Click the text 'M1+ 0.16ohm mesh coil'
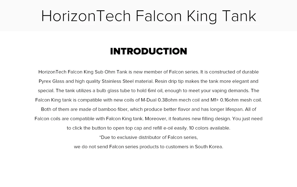The image size is (297, 187). click(x=236, y=100)
